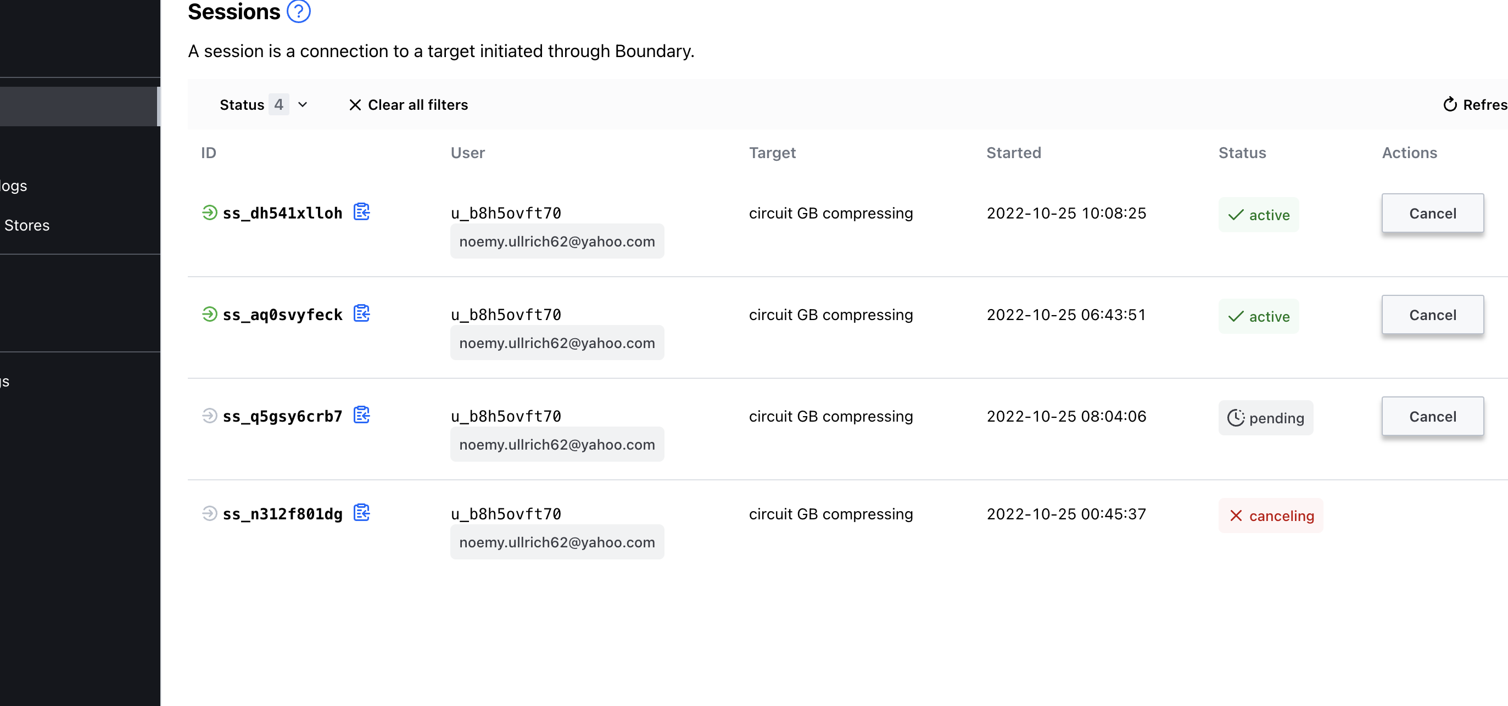Image resolution: width=1508 pixels, height=706 pixels.
Task: Click the Status filter count badge 4
Action: [x=278, y=105]
